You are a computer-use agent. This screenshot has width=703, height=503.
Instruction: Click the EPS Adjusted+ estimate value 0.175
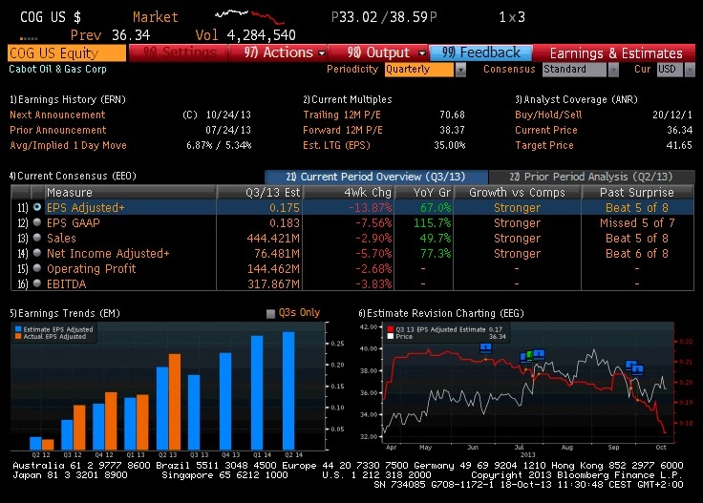pos(285,208)
